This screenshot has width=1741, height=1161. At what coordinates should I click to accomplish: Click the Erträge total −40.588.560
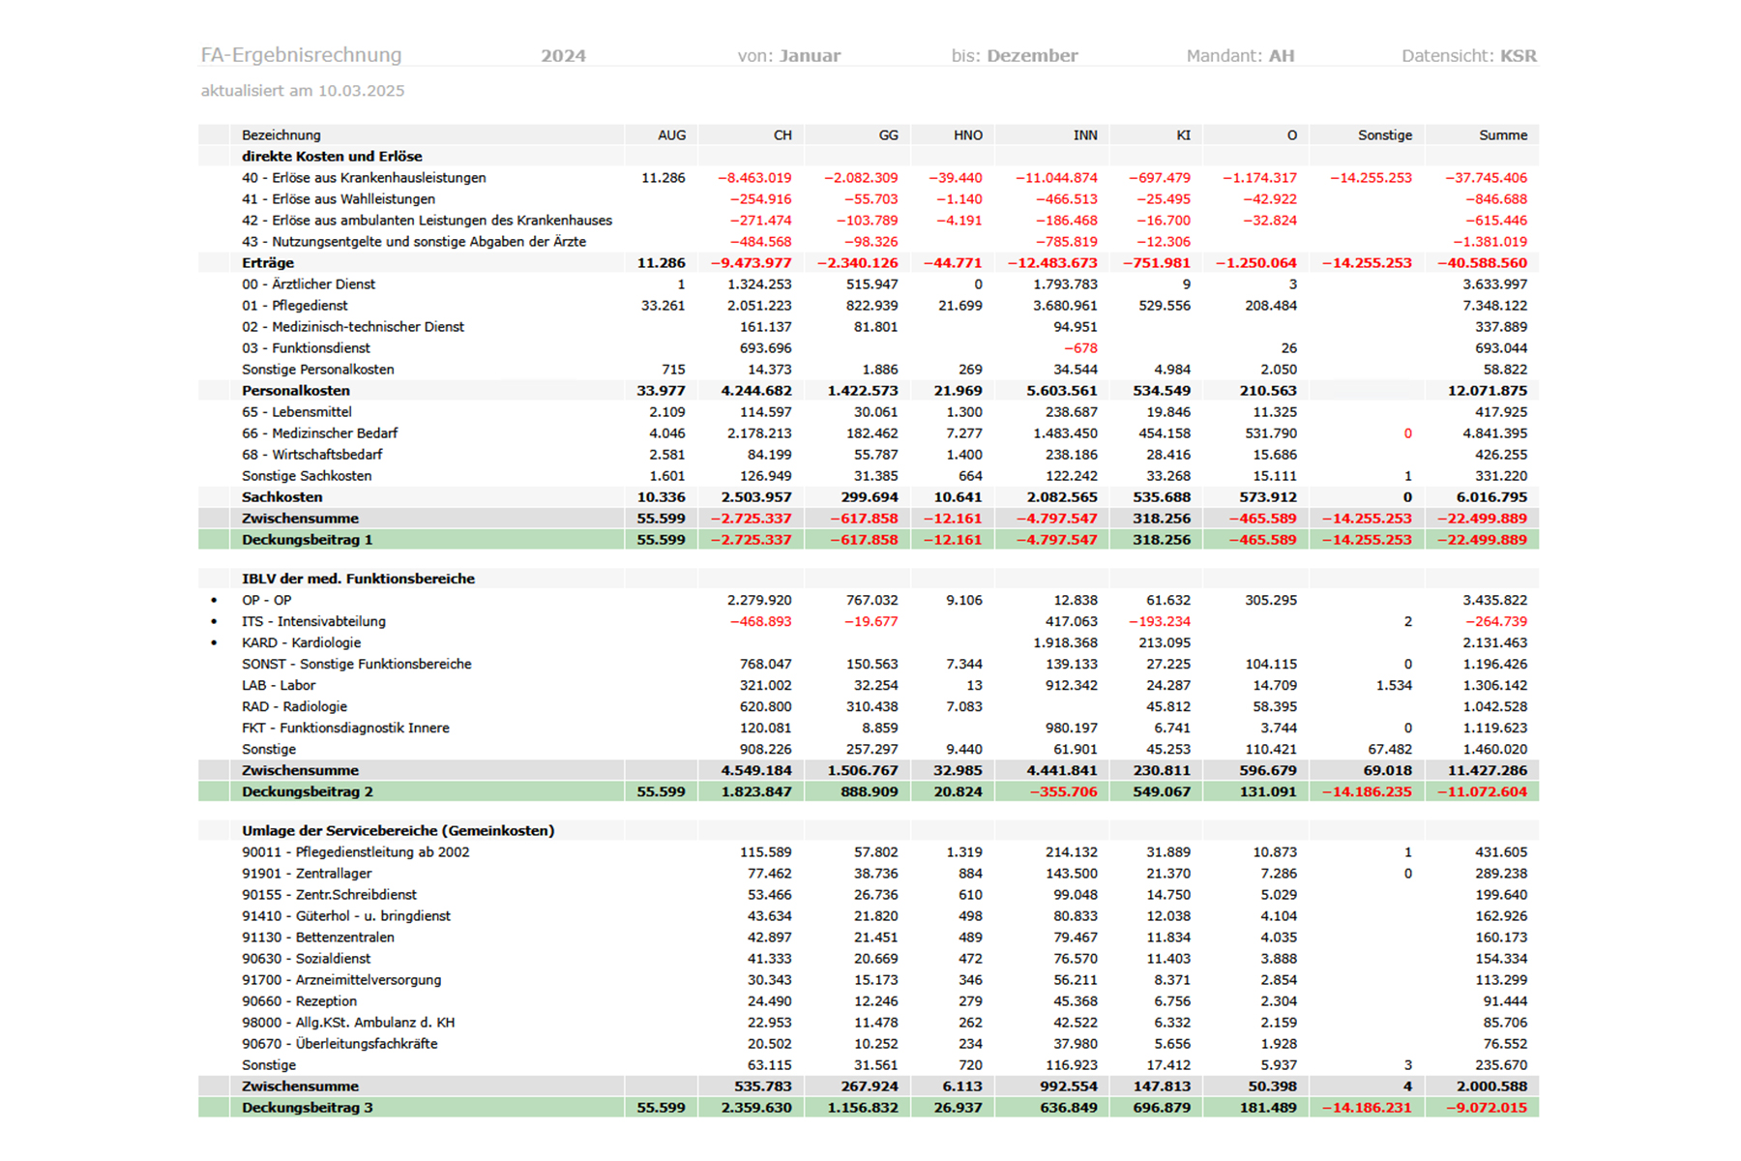pos(1482,263)
